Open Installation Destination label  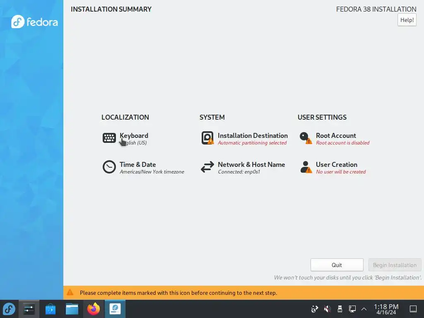coord(253,135)
